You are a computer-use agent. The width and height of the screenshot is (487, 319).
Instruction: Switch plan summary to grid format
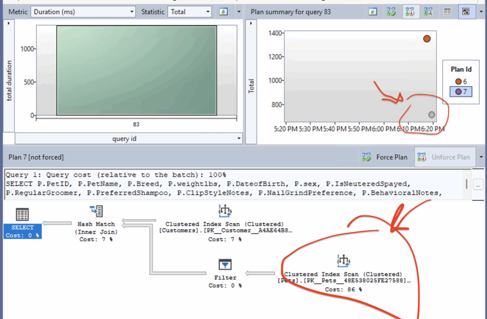[x=447, y=11]
